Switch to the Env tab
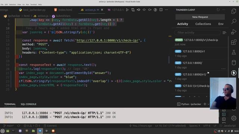 point(221,24)
